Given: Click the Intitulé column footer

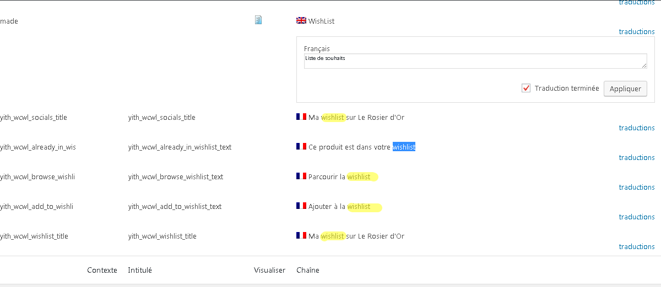Looking at the screenshot, I should point(140,270).
